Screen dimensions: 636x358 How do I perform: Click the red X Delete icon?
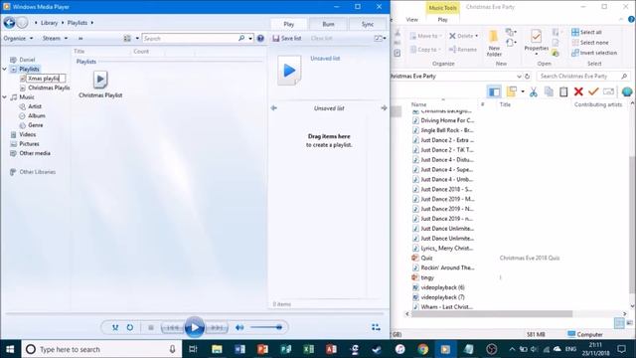[578, 91]
